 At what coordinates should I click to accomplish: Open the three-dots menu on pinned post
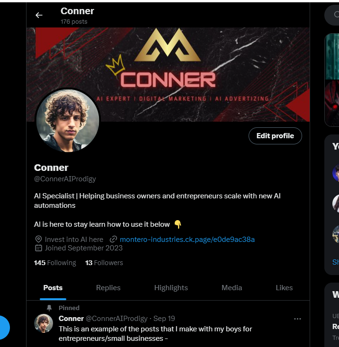click(297, 319)
